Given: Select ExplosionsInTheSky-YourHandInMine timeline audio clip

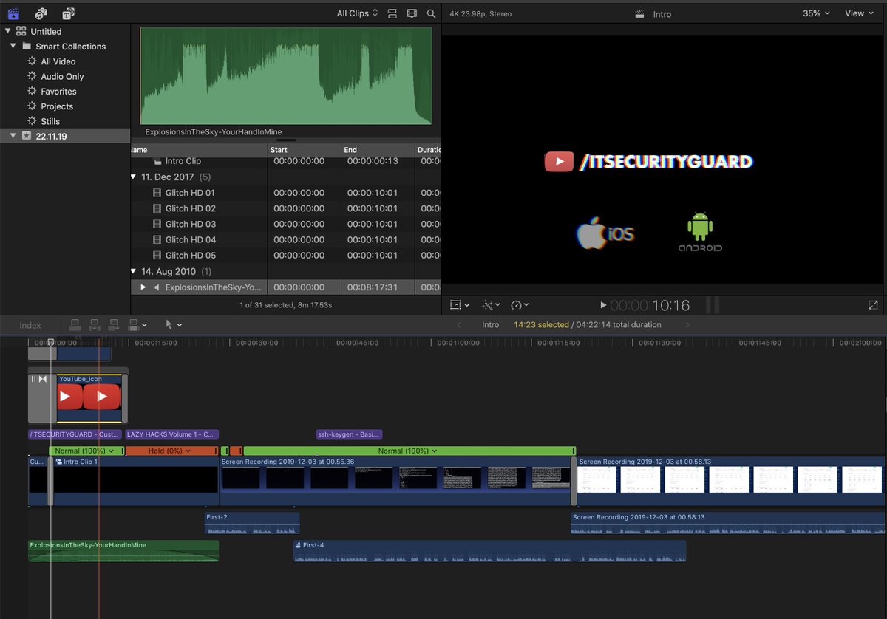Looking at the screenshot, I should pyautogui.click(x=123, y=551).
